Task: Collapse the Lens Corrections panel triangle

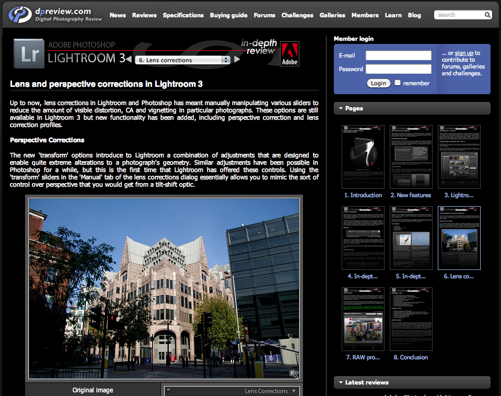Action: point(294,391)
